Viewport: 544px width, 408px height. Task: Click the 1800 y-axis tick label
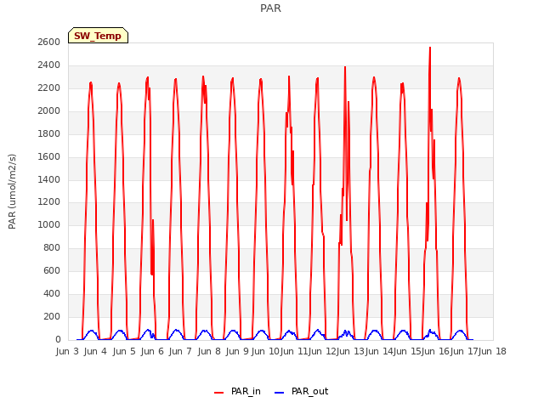(49, 133)
